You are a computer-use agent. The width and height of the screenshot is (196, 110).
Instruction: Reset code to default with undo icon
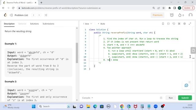[x=174, y=24]
